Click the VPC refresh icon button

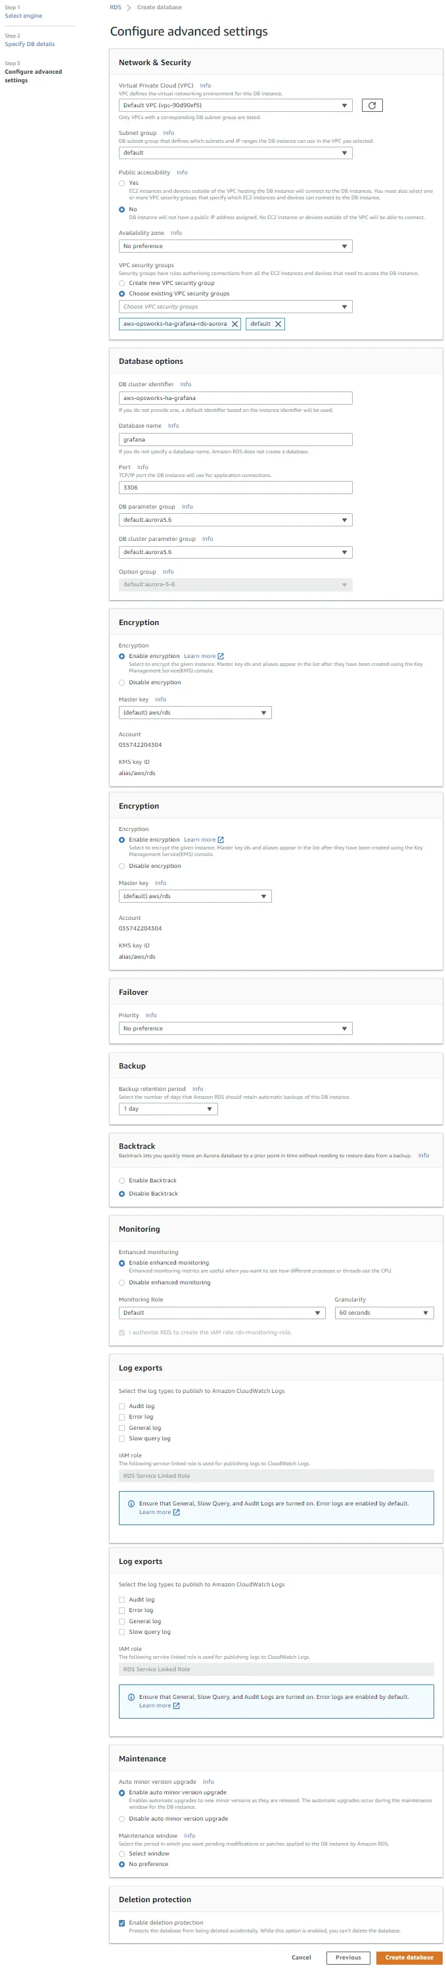(x=371, y=105)
